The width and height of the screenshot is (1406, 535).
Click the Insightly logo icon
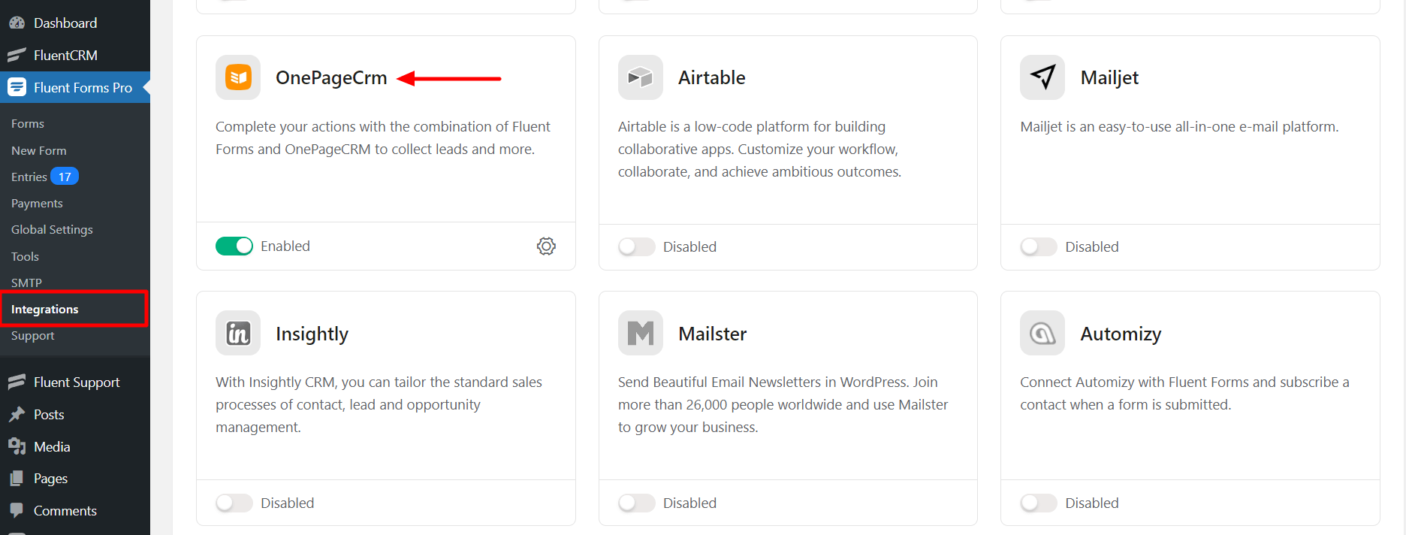pos(238,333)
